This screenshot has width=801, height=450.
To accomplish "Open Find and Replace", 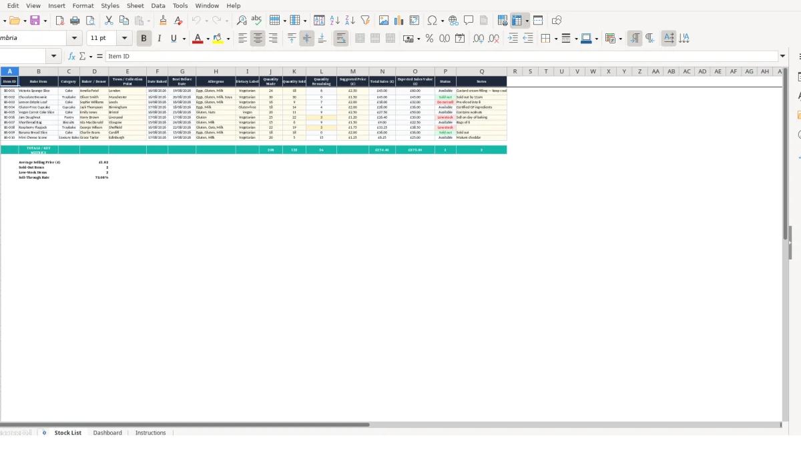I will point(242,21).
